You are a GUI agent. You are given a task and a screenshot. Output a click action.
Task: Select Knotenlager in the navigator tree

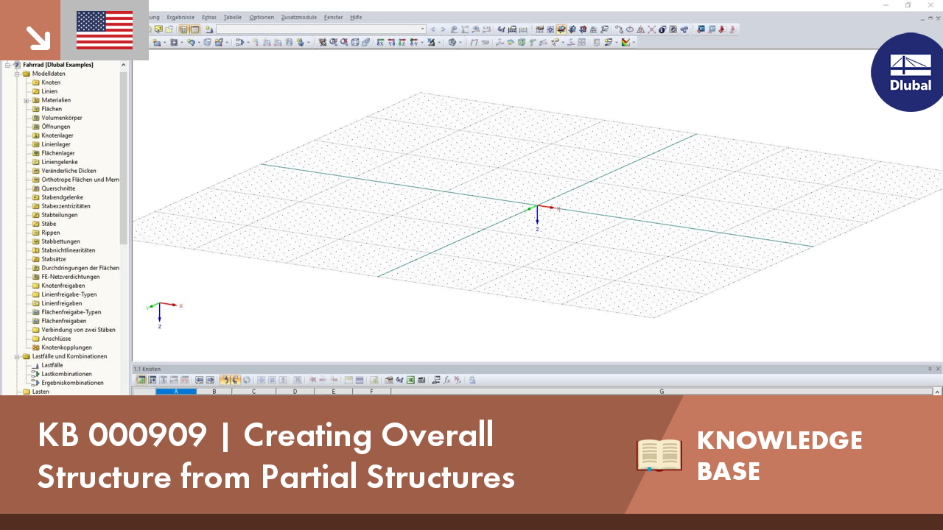(57, 135)
